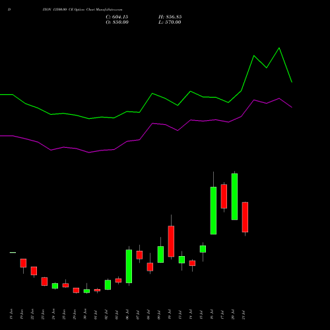Click the tall green candle for 16 Jul

(213, 211)
